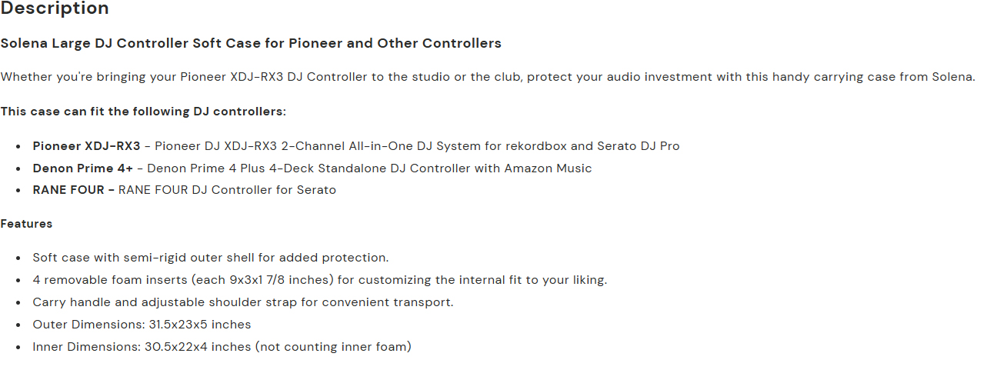This screenshot has width=997, height=370.
Task: Click the 'This case can fit' heading
Action: [x=143, y=112]
